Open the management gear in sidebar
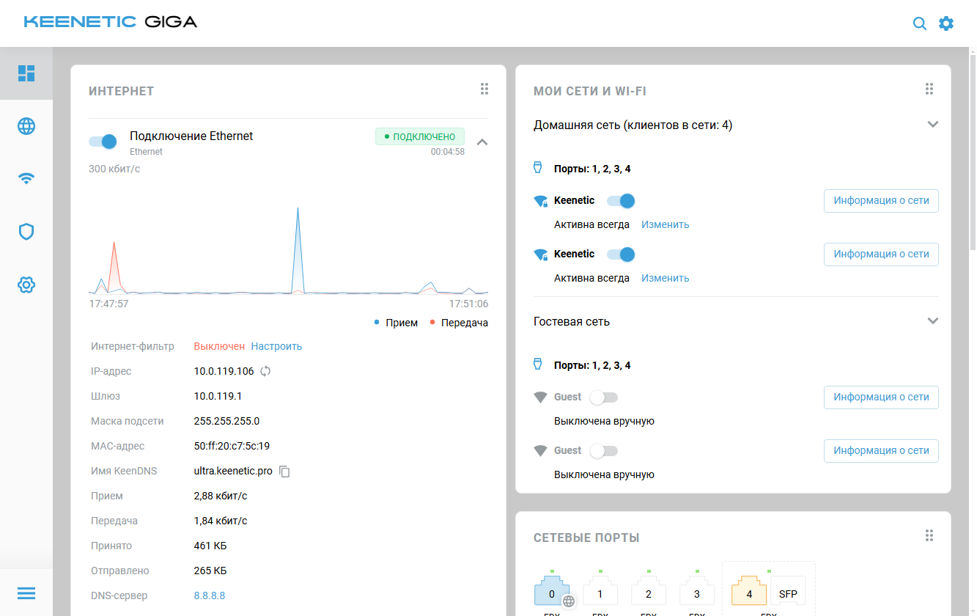 pyautogui.click(x=26, y=285)
